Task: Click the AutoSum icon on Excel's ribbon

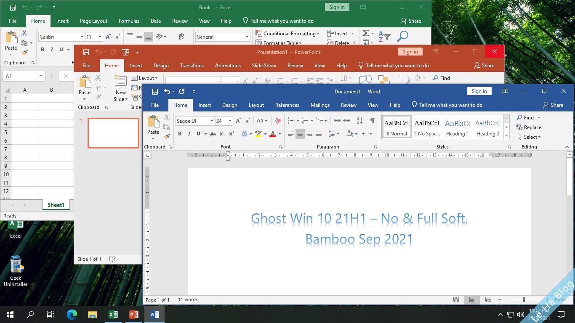Action: 365,33
